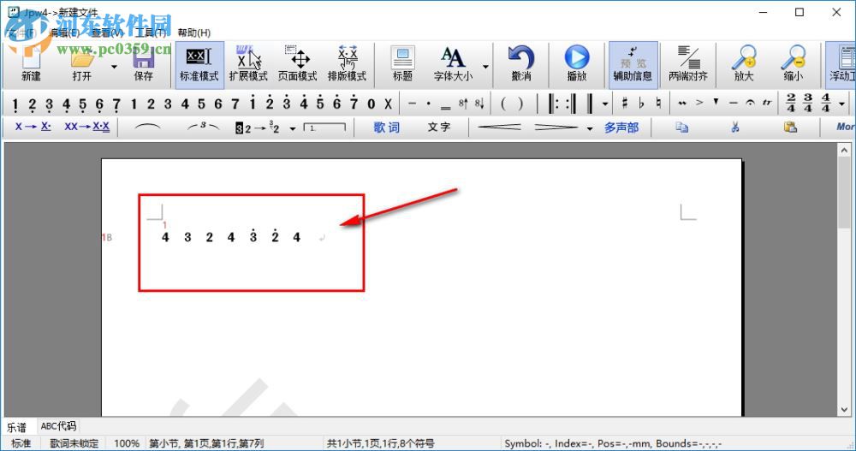The height and width of the screenshot is (451, 856).
Task: Switch to 标准模式 editing mode
Action: point(199,64)
